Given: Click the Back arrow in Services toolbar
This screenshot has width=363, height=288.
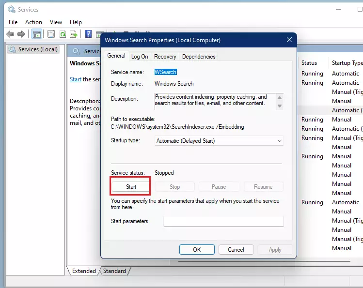Looking at the screenshot, I should [x=10, y=34].
